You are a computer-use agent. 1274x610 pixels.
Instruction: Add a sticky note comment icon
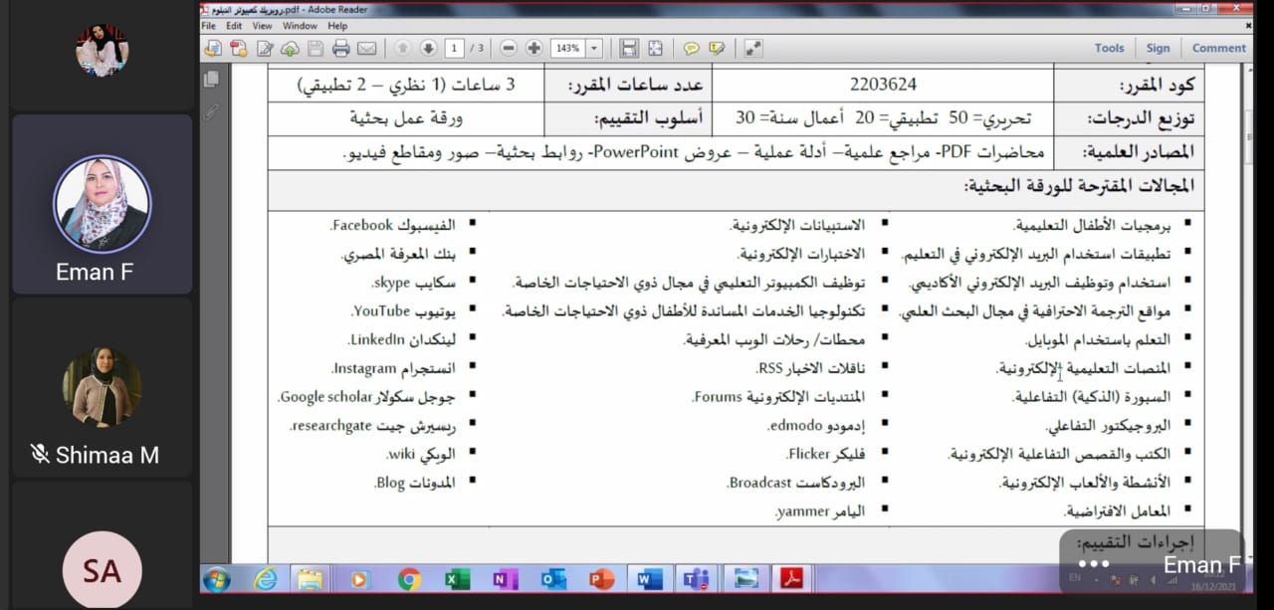tap(691, 48)
